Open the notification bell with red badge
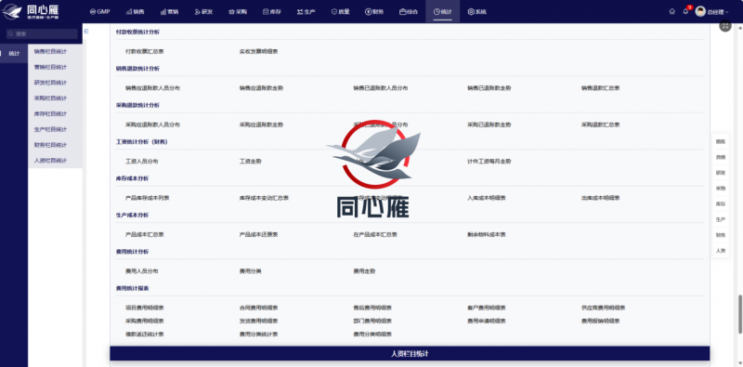Screen dimensions: 743x367 click(x=685, y=11)
